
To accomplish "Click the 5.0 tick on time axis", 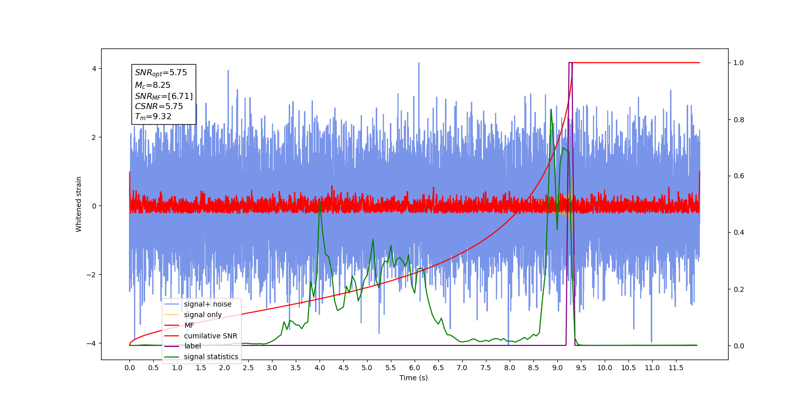I will click(367, 368).
